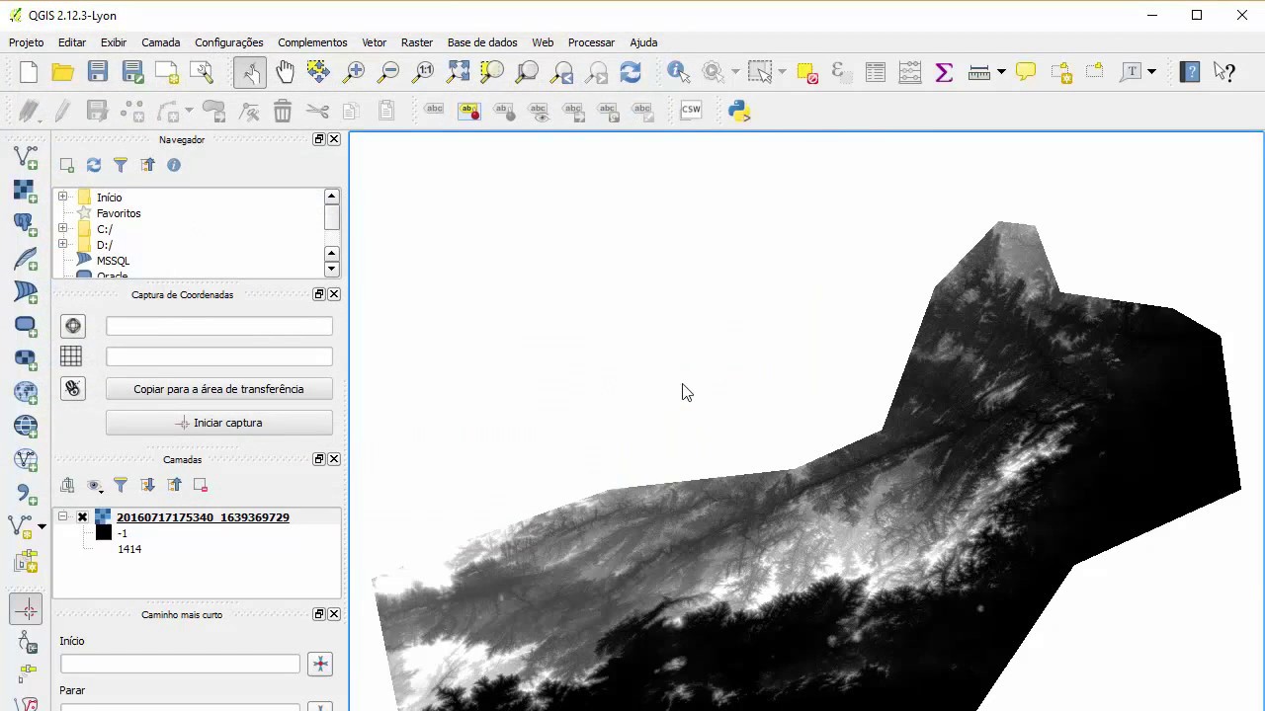Viewport: 1265px width, 711px height.
Task: Toggle the Touch zoom and pan tool
Action: (x=250, y=72)
